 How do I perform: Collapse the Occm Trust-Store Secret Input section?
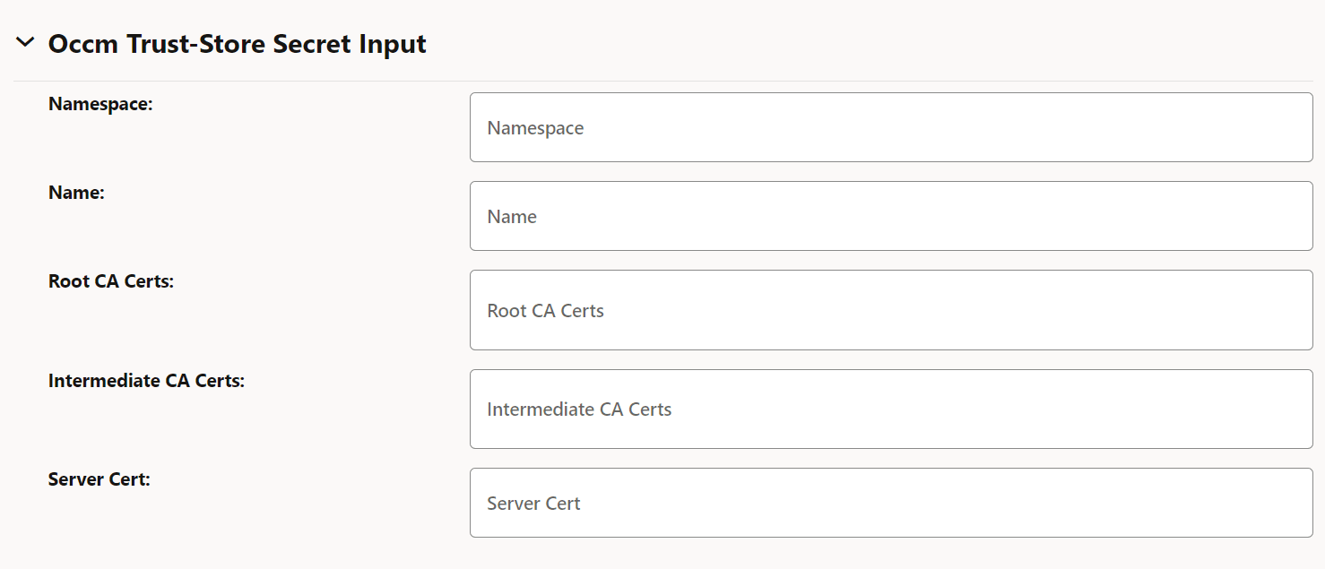pyautogui.click(x=25, y=41)
